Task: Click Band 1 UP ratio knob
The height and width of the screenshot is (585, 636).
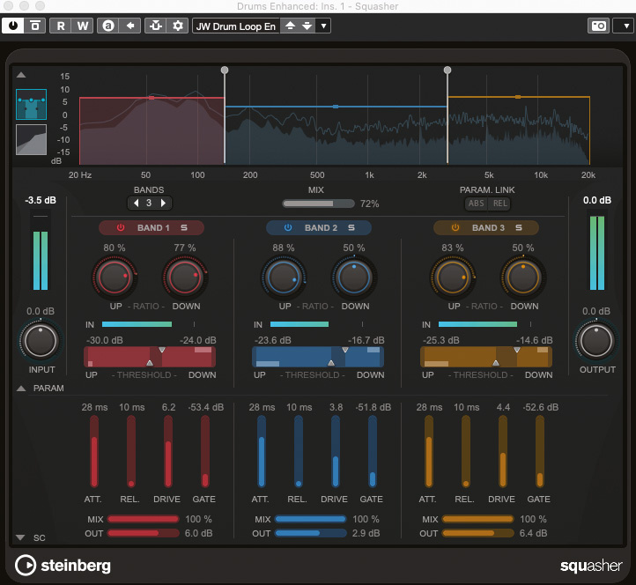Action: click(x=115, y=278)
